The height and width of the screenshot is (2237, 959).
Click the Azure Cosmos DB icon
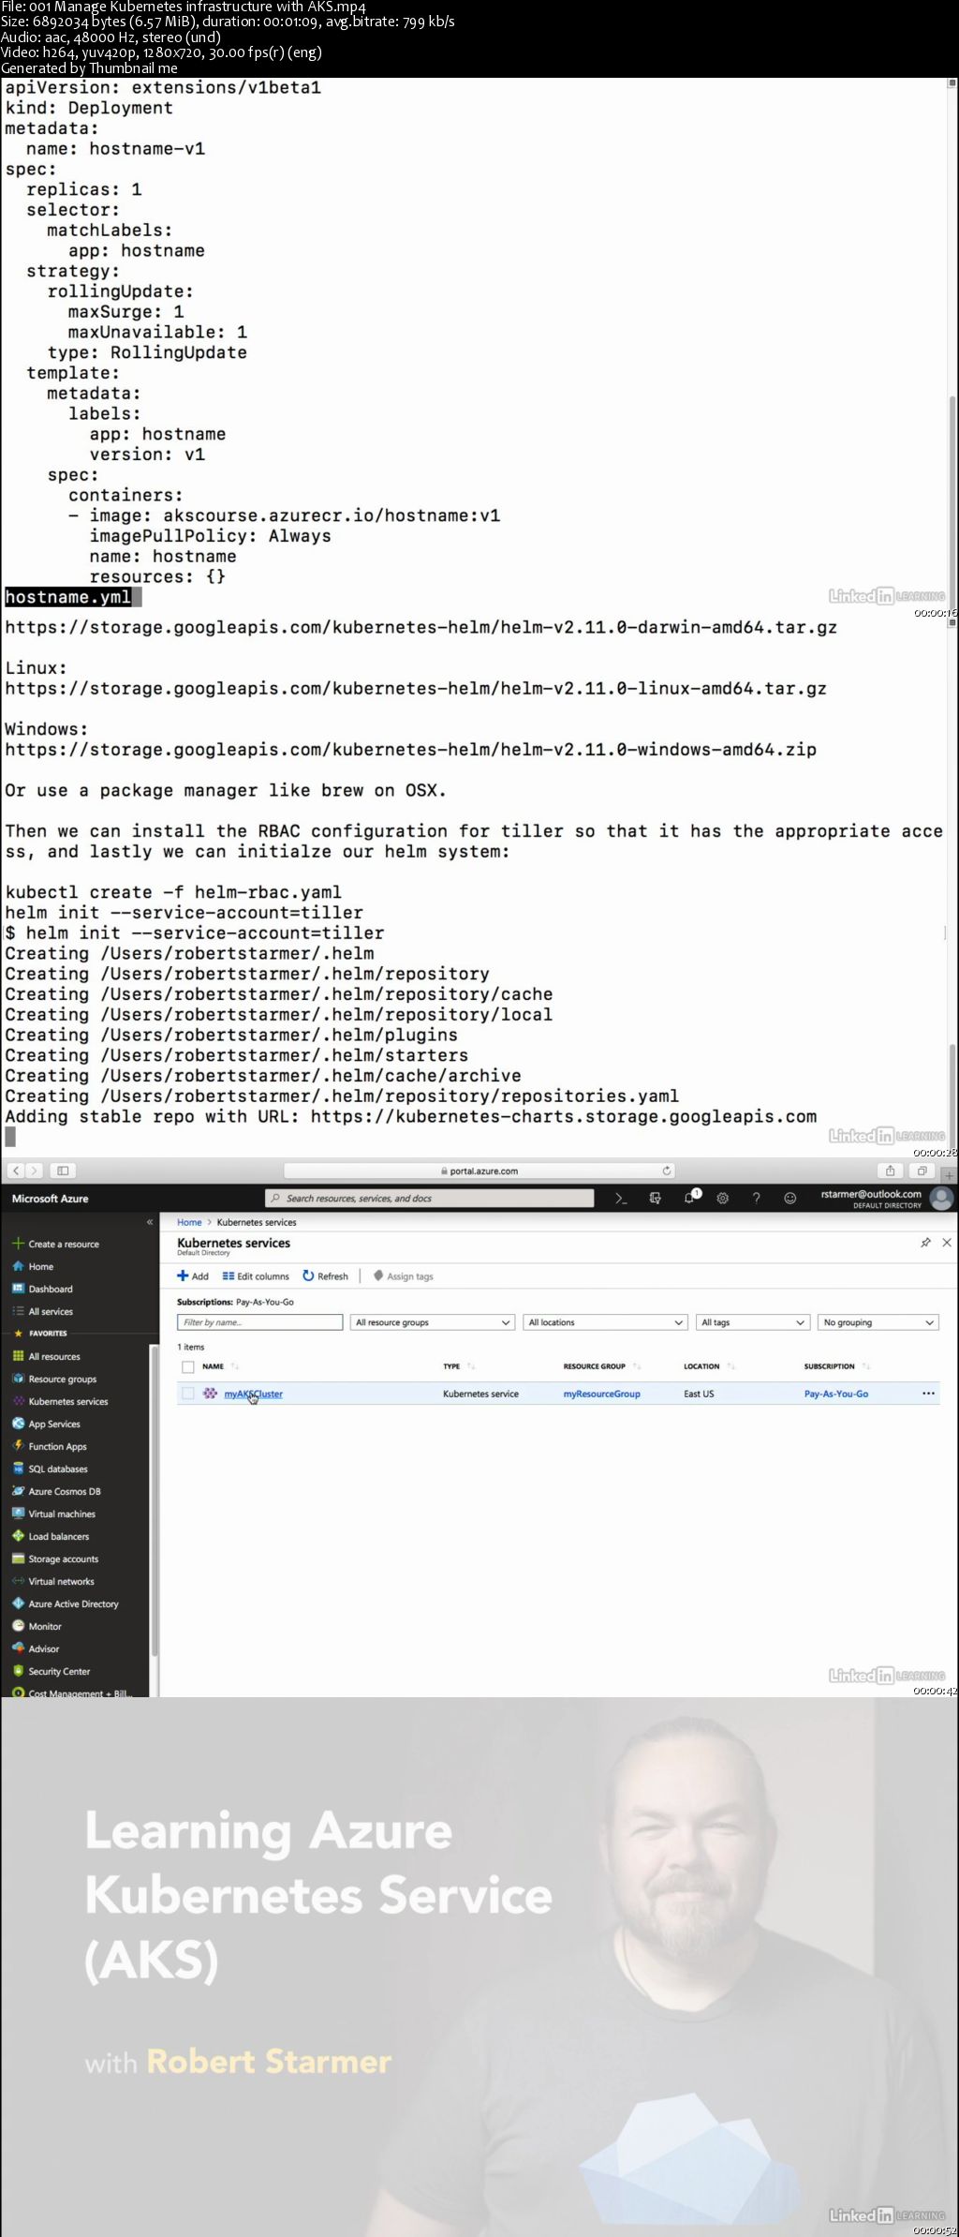pyautogui.click(x=18, y=1491)
